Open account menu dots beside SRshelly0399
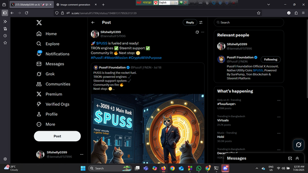Image resolution: width=308 pixels, height=173 pixels. (x=82, y=154)
